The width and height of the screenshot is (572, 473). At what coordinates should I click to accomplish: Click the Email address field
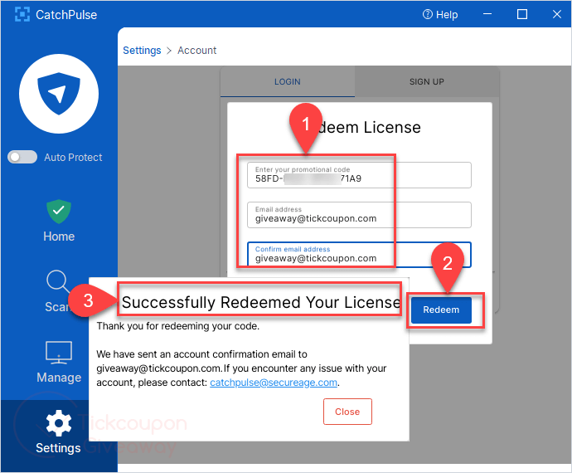click(x=359, y=215)
